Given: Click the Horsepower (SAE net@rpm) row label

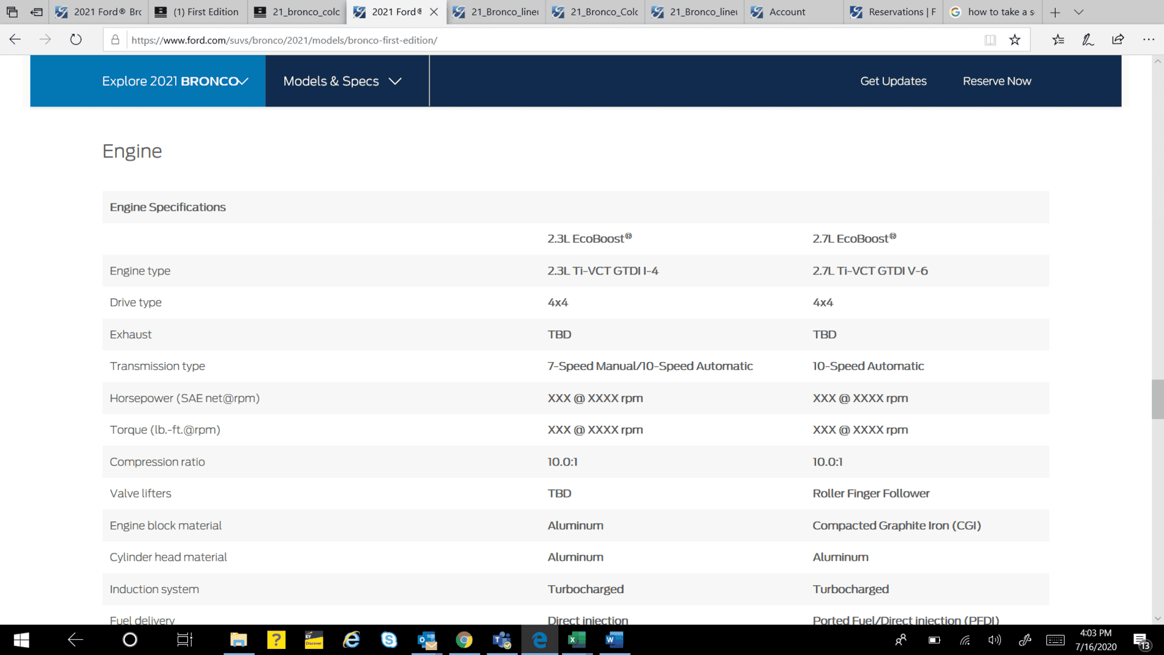Looking at the screenshot, I should (184, 398).
